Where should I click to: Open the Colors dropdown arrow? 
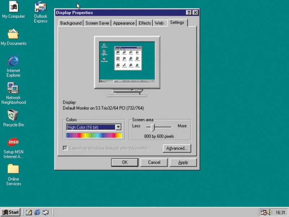click(x=118, y=127)
